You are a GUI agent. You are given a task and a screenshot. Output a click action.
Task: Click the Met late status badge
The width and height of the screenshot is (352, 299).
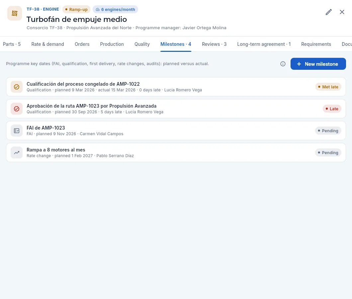point(328,87)
